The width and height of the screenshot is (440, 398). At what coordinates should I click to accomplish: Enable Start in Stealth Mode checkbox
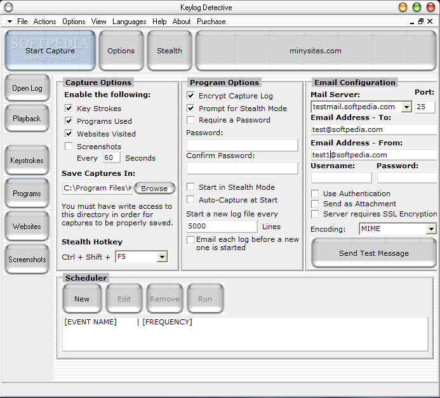[190, 187]
